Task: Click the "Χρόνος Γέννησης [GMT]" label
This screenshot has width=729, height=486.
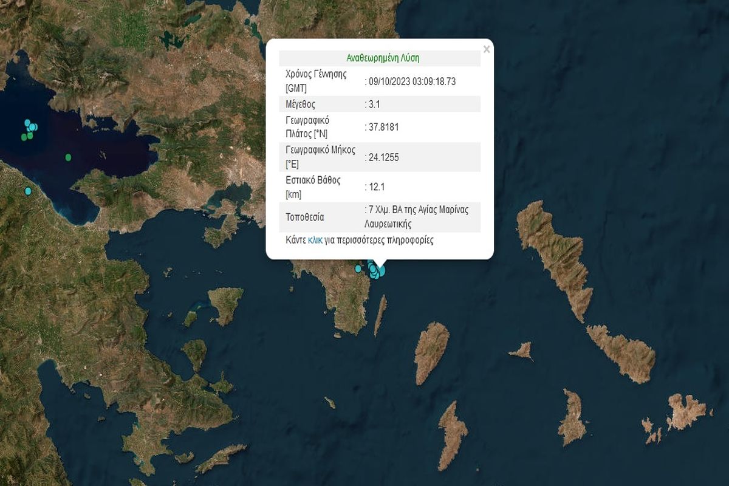Action: coord(316,81)
